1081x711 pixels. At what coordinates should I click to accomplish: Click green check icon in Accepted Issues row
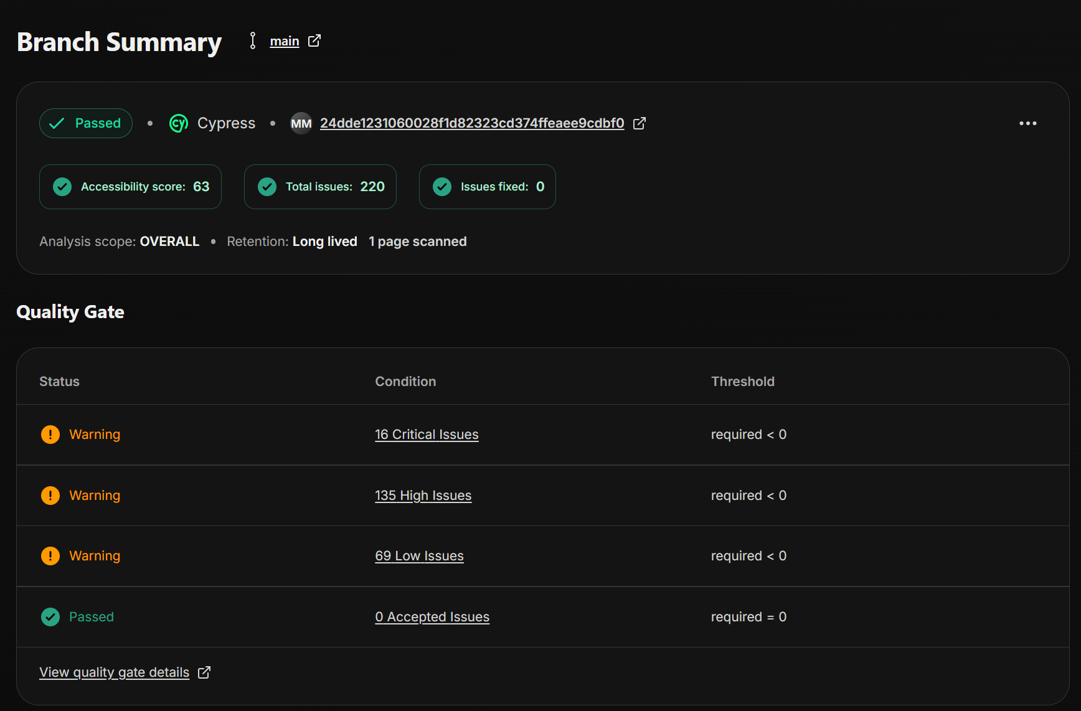[50, 617]
